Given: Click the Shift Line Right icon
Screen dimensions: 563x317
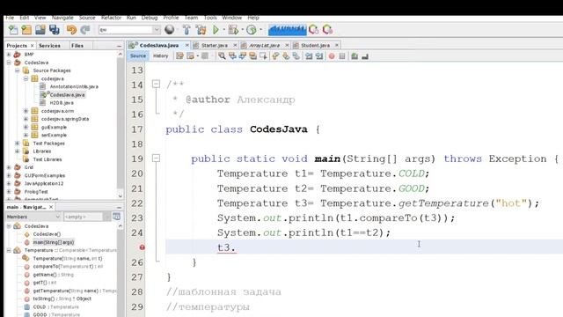Looking at the screenshot, I should [x=318, y=56].
